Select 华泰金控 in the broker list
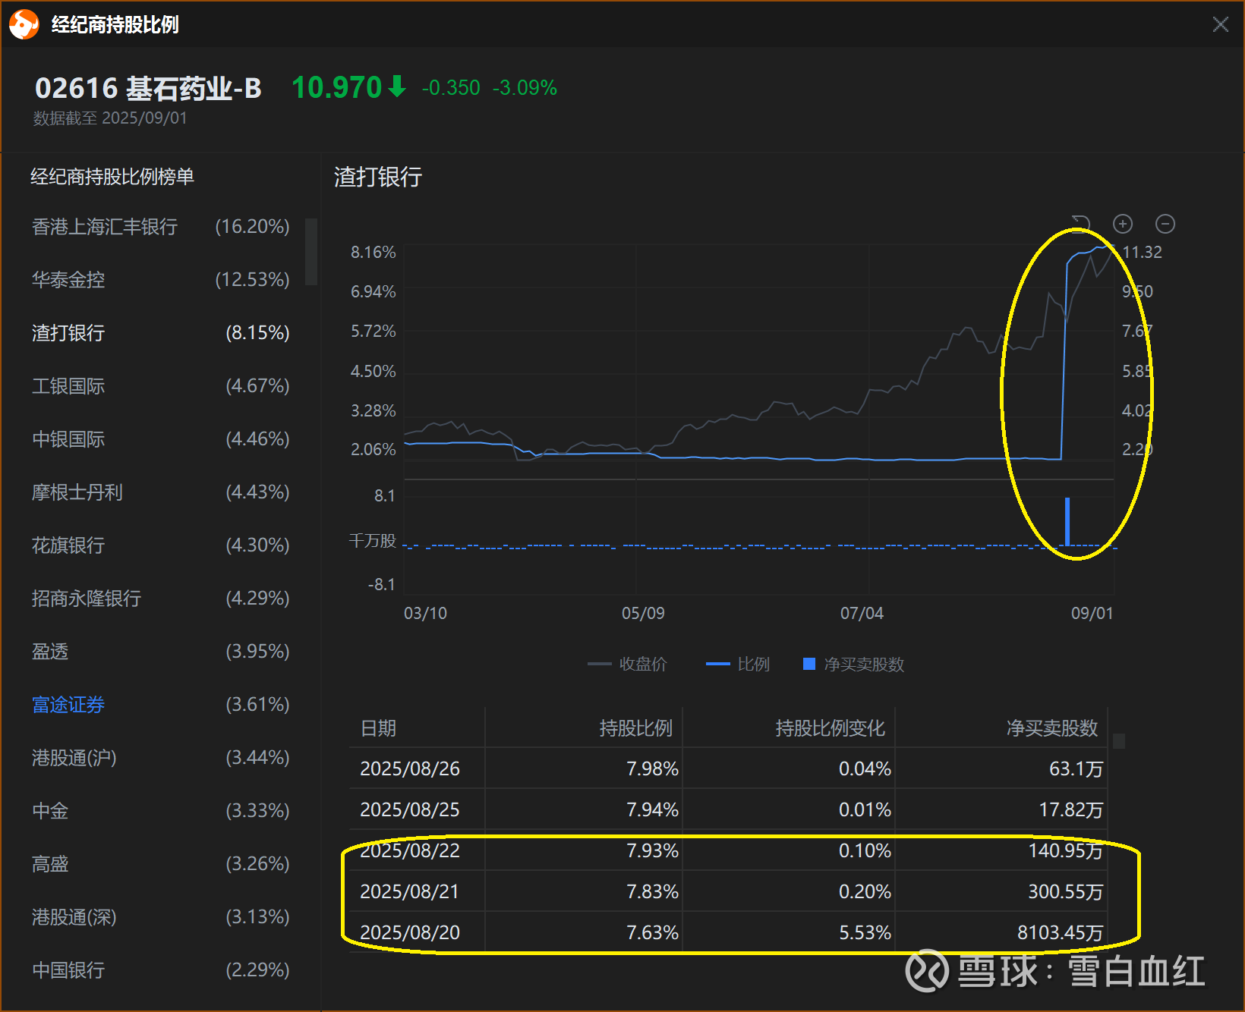This screenshot has width=1245, height=1012. tap(160, 280)
